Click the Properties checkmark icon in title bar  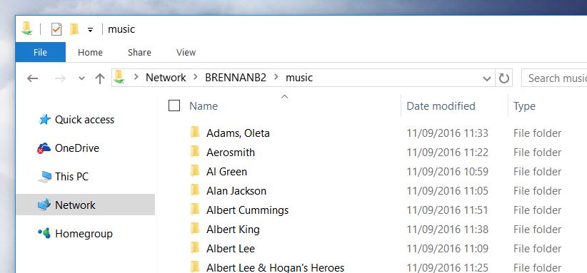[56, 29]
